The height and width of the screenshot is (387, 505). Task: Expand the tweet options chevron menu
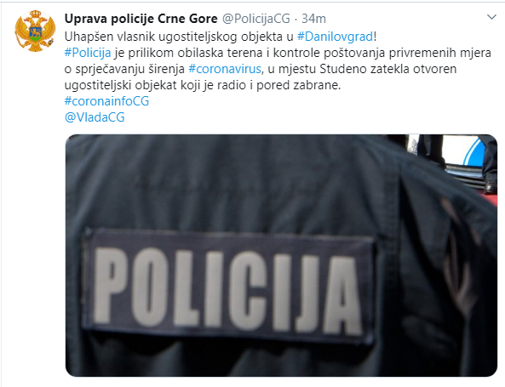(491, 17)
